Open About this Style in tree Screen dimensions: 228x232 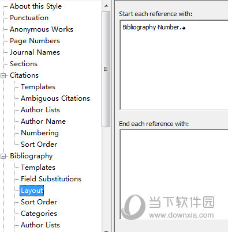(36, 6)
